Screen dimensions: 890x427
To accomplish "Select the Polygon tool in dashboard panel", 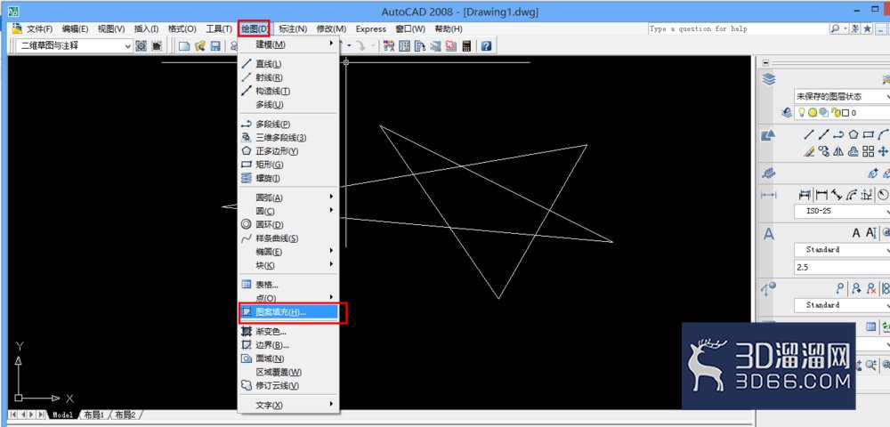I will (x=854, y=134).
